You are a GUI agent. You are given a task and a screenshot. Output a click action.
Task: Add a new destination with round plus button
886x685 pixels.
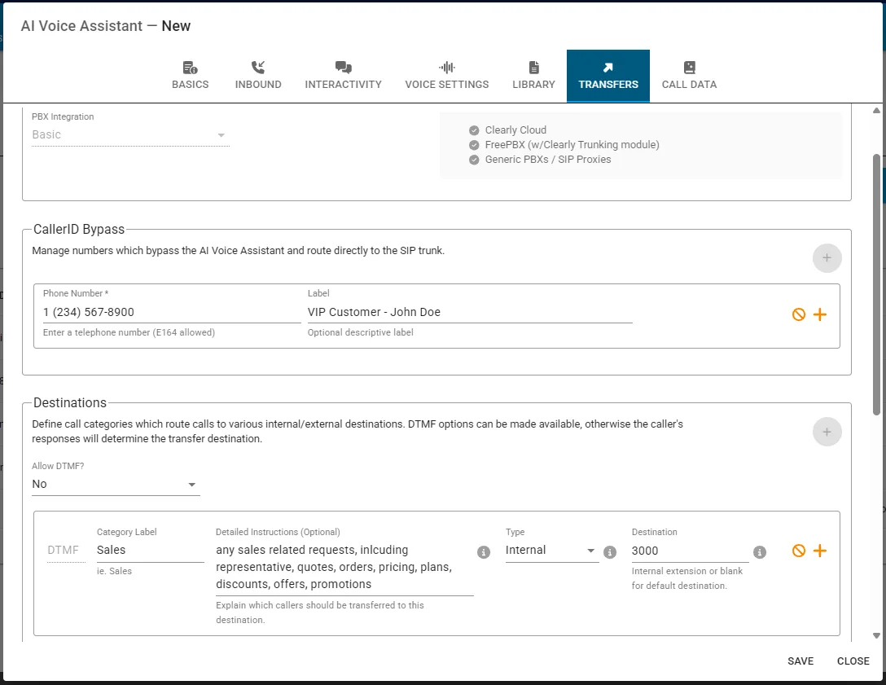click(x=827, y=432)
